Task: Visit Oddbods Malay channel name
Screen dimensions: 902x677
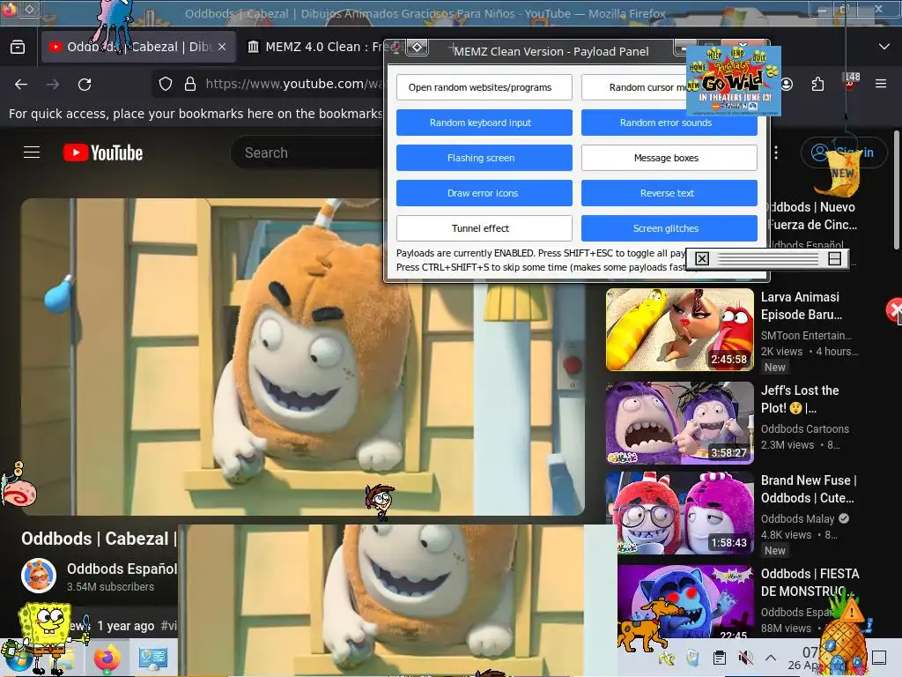Action: tap(797, 518)
